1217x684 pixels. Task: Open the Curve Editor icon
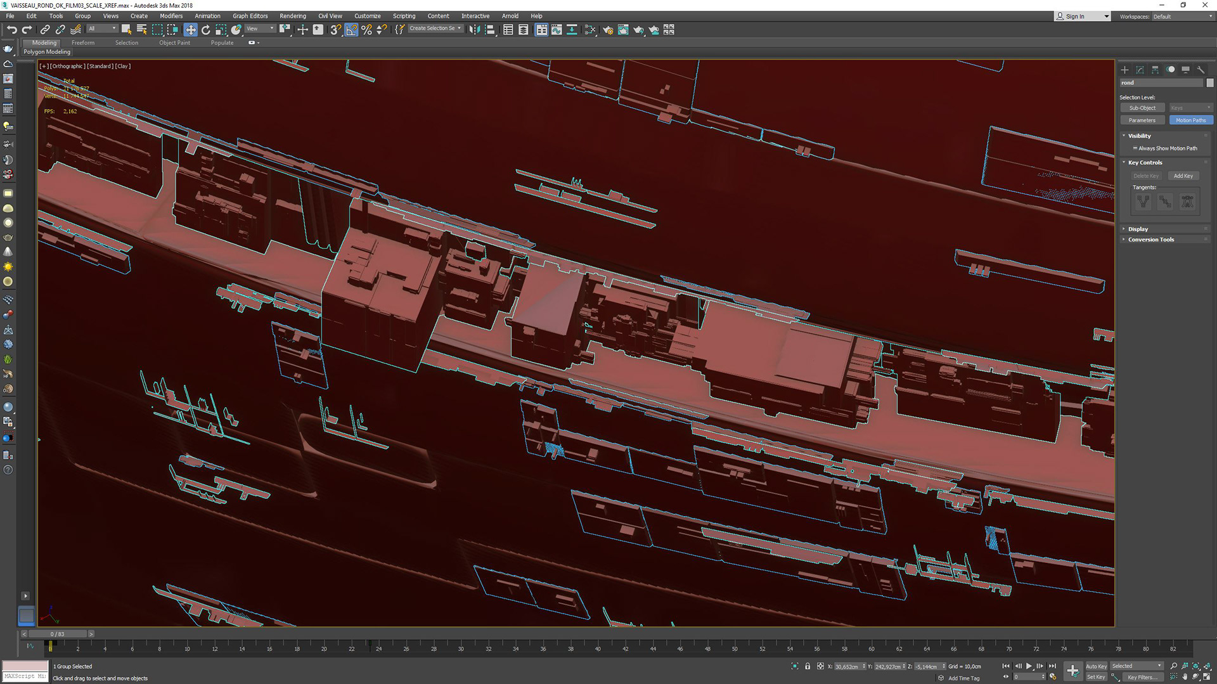557,29
